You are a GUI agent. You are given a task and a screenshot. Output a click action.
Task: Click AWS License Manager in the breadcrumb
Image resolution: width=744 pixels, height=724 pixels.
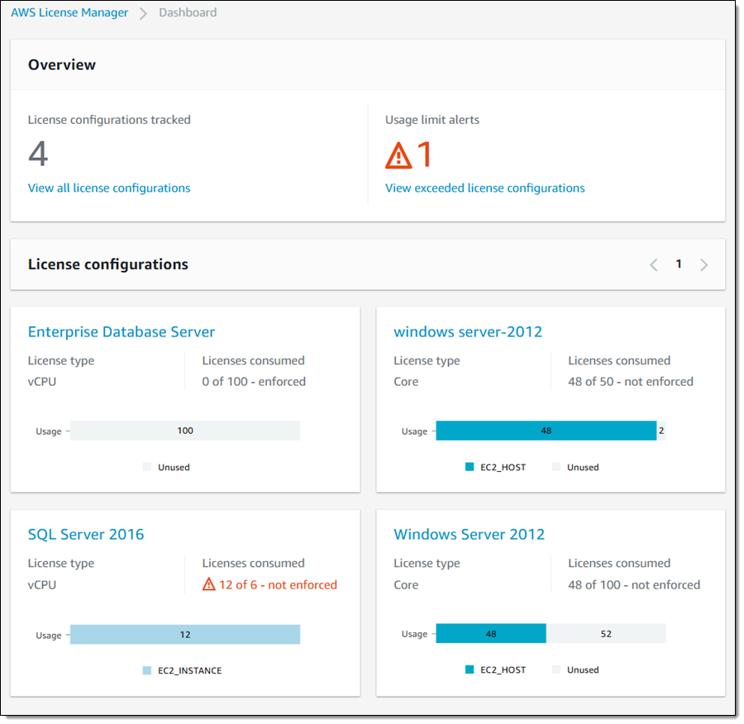pos(69,12)
